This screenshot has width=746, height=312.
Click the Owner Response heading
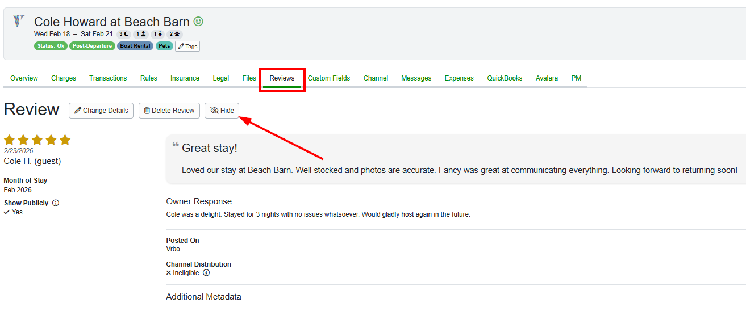pos(199,201)
